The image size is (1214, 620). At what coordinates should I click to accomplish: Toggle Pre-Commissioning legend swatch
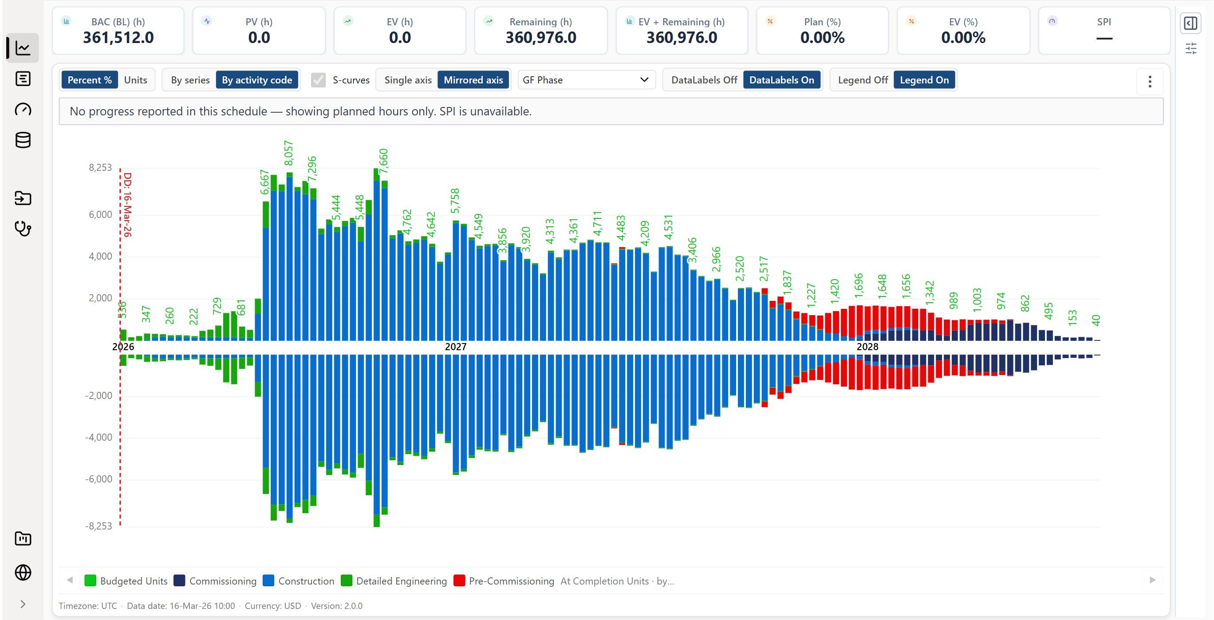459,581
